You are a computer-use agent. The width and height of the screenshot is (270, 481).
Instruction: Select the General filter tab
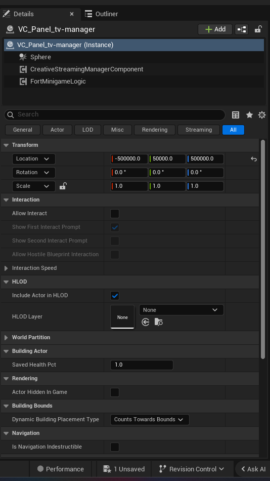[x=23, y=130]
